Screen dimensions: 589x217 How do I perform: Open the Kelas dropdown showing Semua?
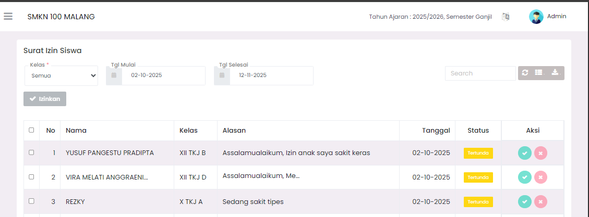pyautogui.click(x=61, y=75)
